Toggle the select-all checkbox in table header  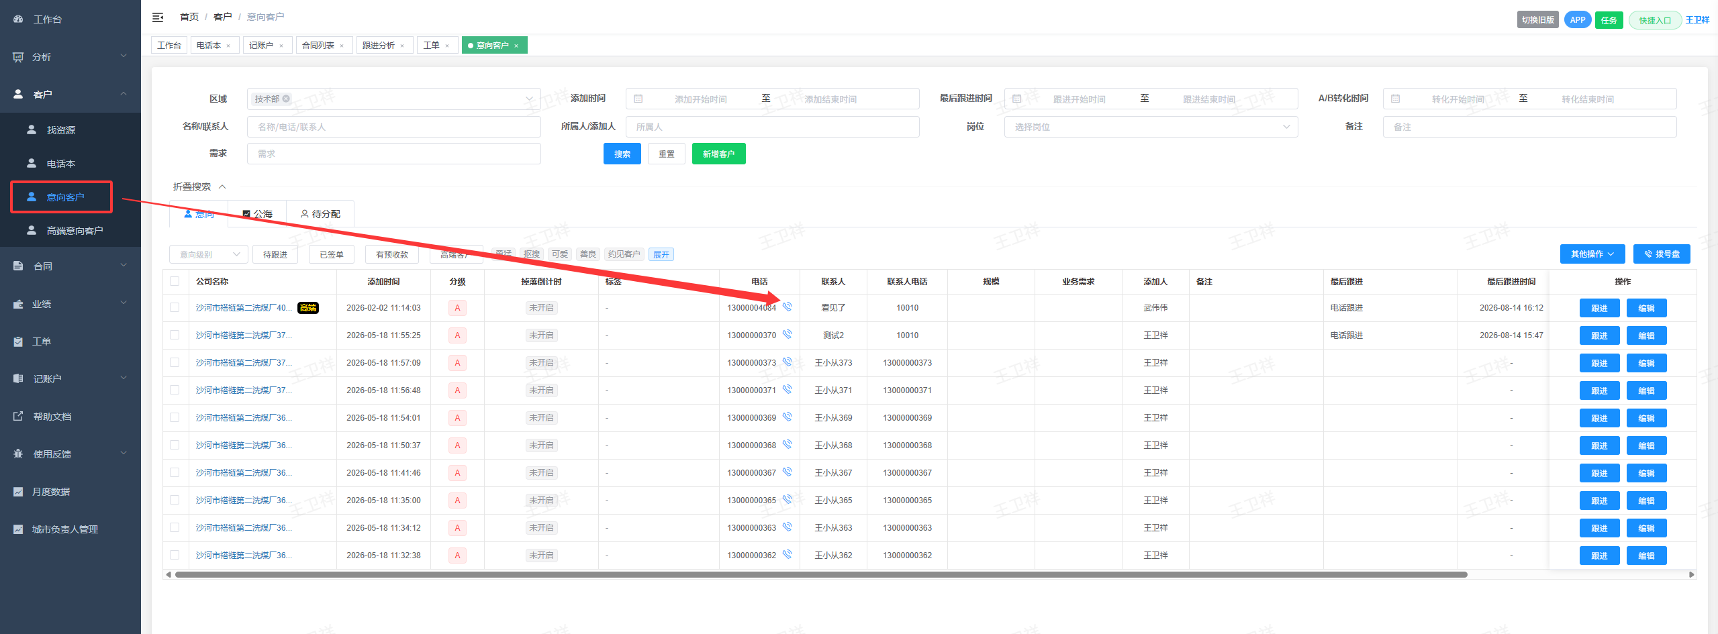click(x=175, y=281)
